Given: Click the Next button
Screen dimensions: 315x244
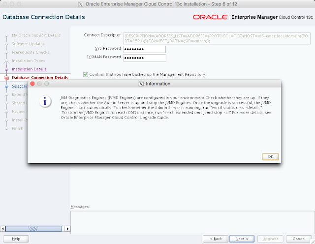Looking at the screenshot, I should [242, 239].
